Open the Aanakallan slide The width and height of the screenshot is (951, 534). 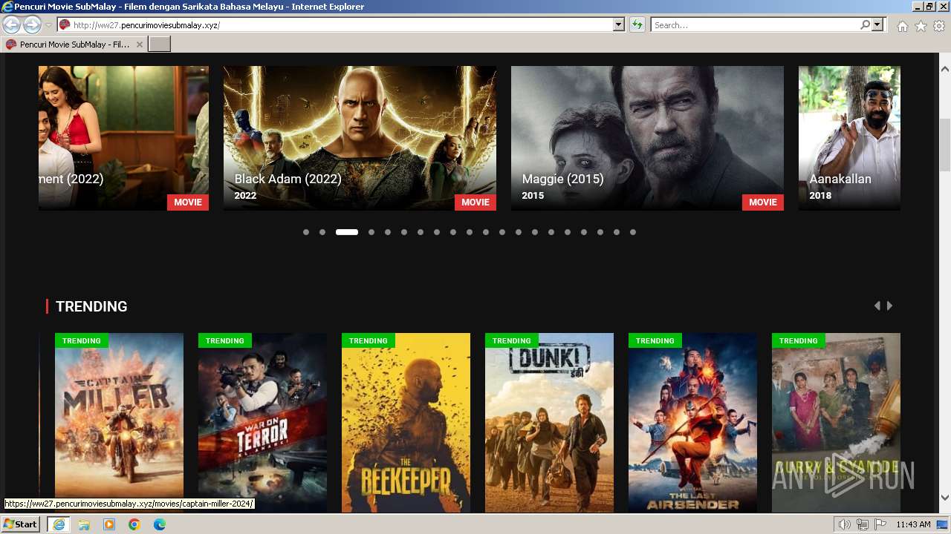tap(849, 138)
